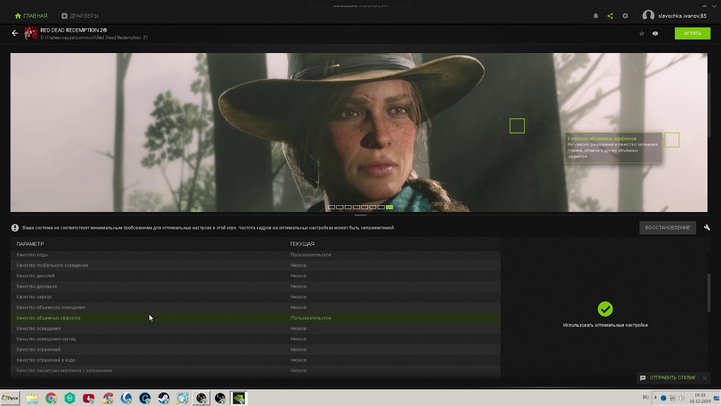This screenshot has height=406, width=721.
Task: Click the volume speaker tray icon
Action: click(x=680, y=398)
